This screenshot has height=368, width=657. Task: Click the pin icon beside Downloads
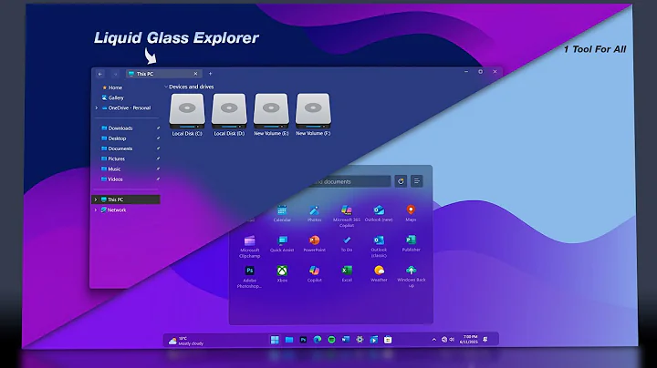[158, 128]
